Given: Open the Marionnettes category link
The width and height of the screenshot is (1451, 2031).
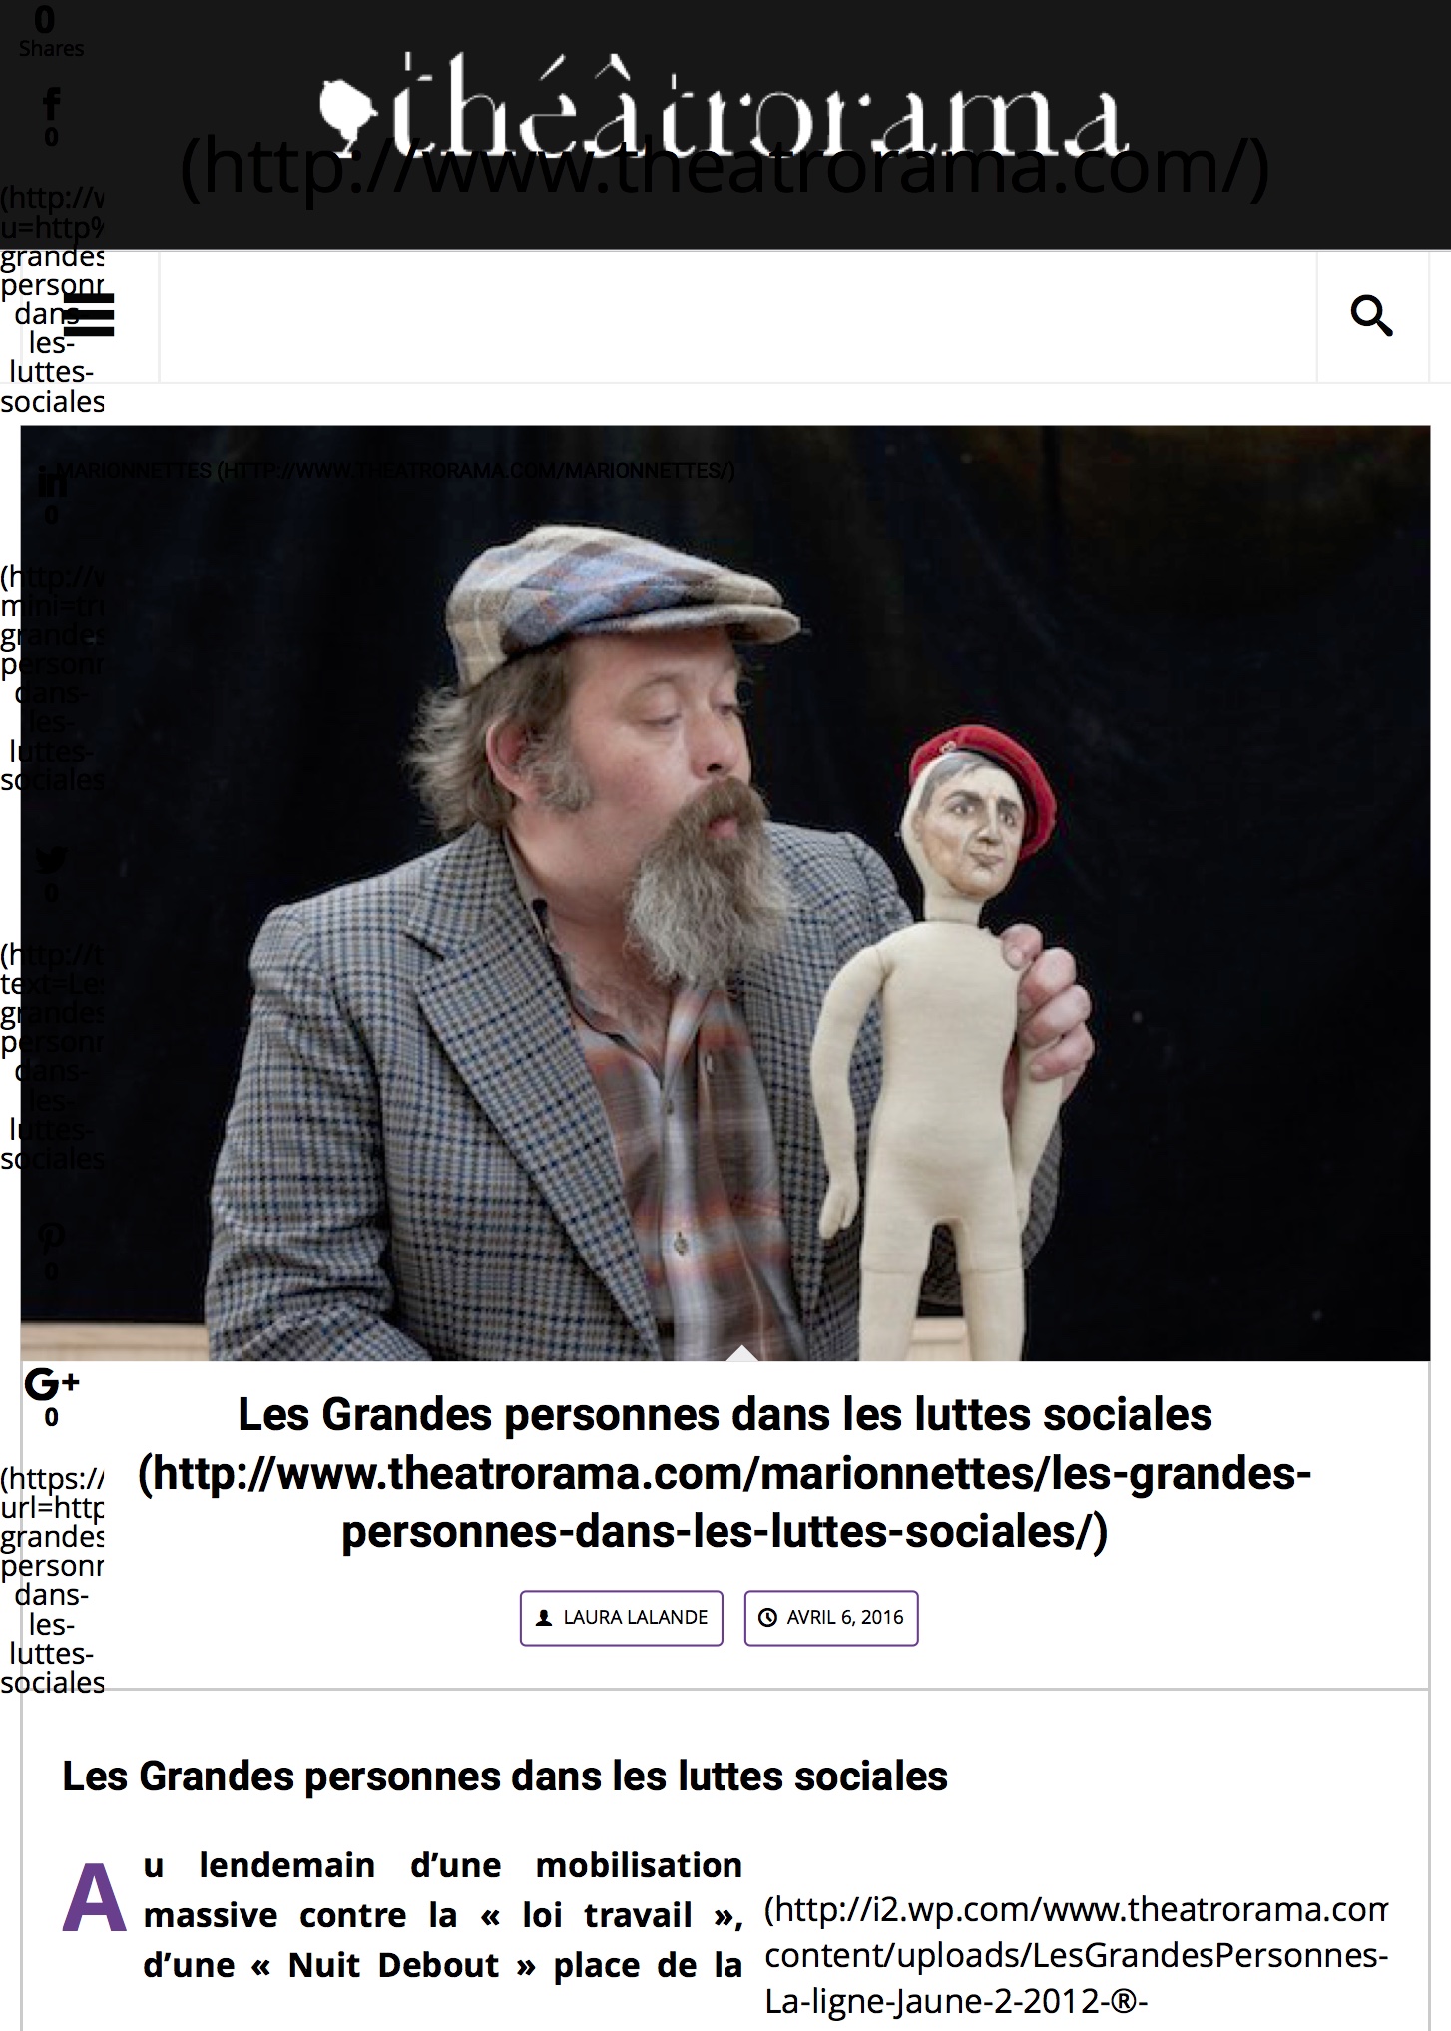Looking at the screenshot, I should tap(396, 470).
